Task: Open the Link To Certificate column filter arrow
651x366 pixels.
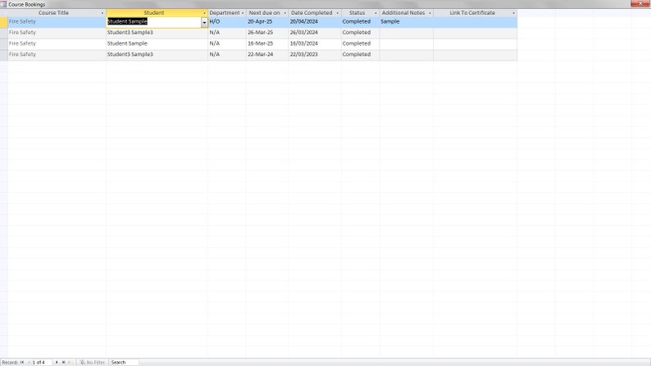Action: pyautogui.click(x=513, y=13)
